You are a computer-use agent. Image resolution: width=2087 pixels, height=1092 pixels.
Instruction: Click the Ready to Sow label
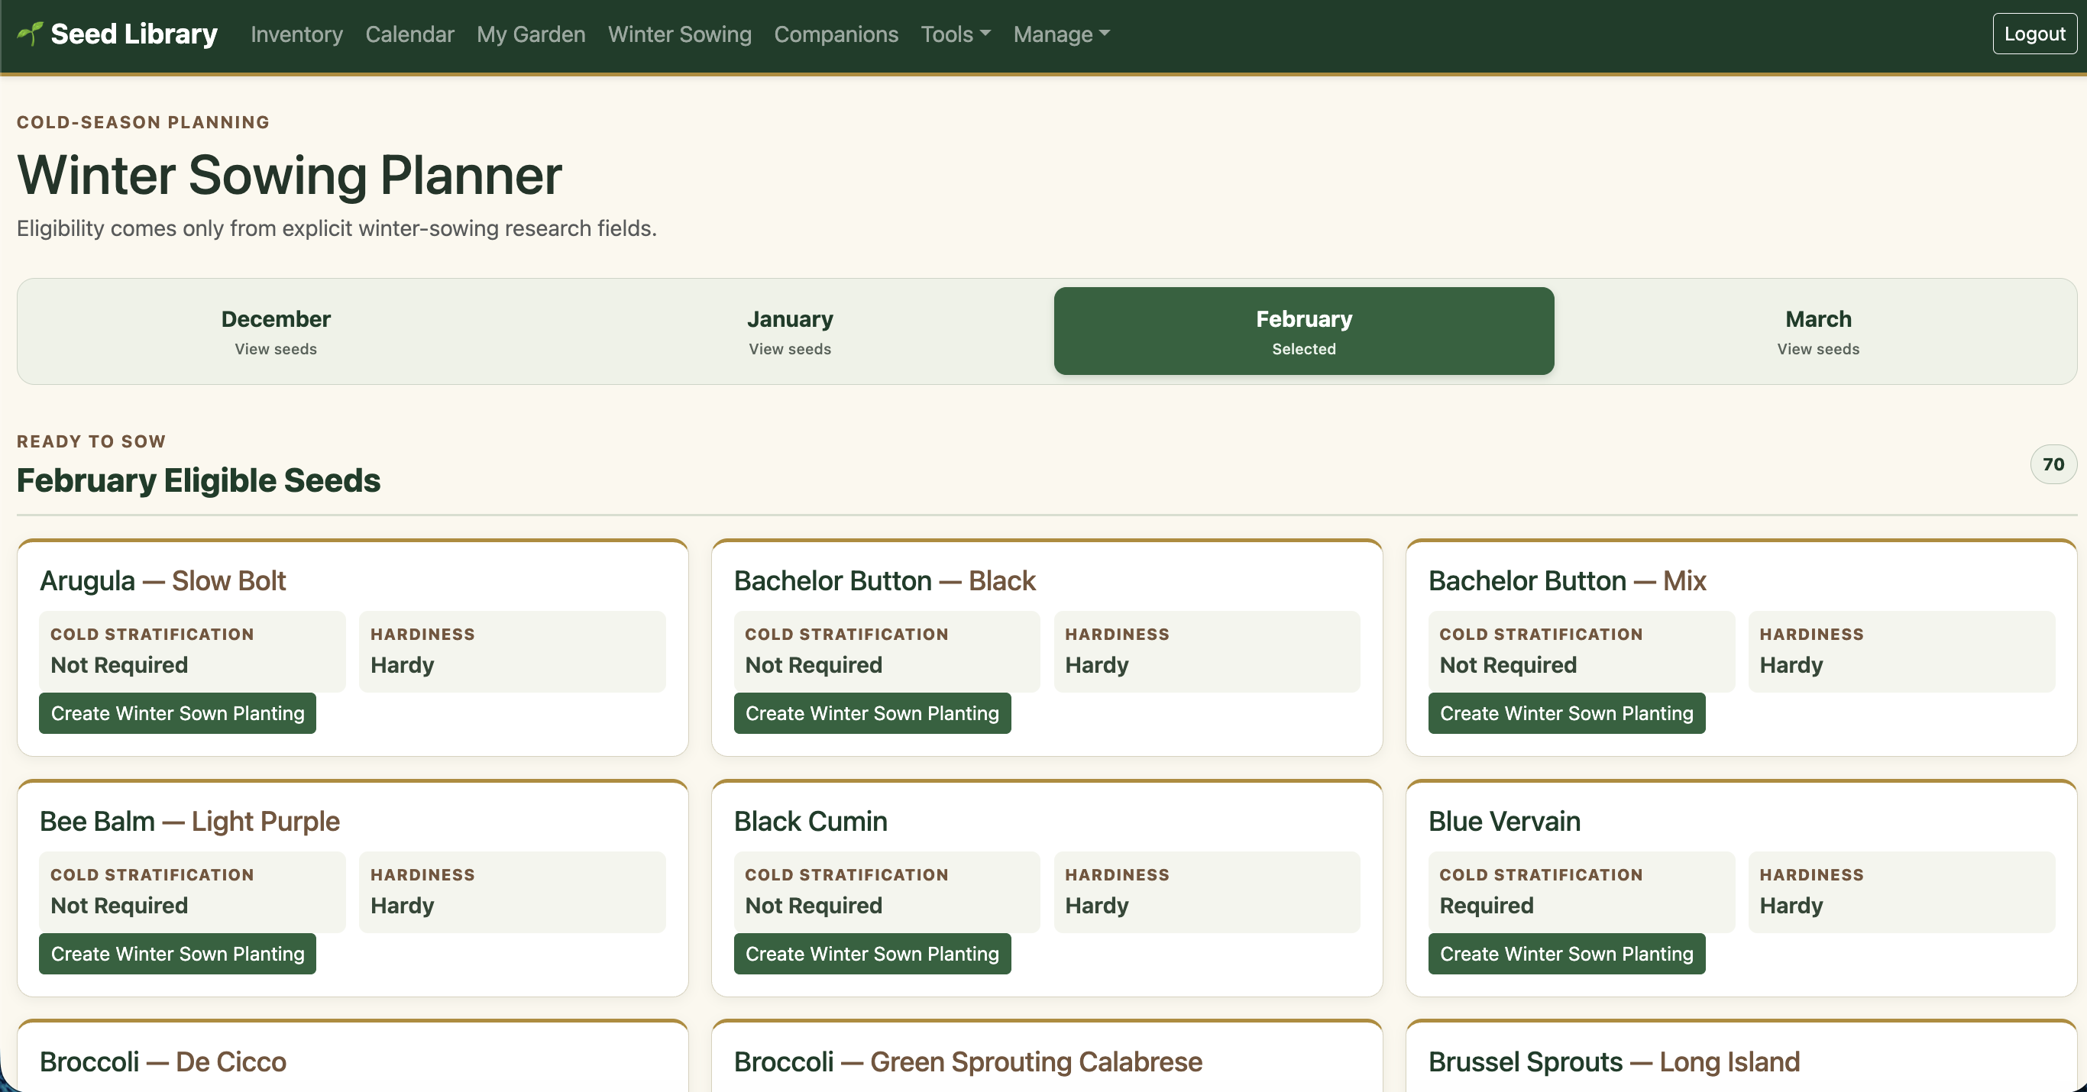(92, 441)
